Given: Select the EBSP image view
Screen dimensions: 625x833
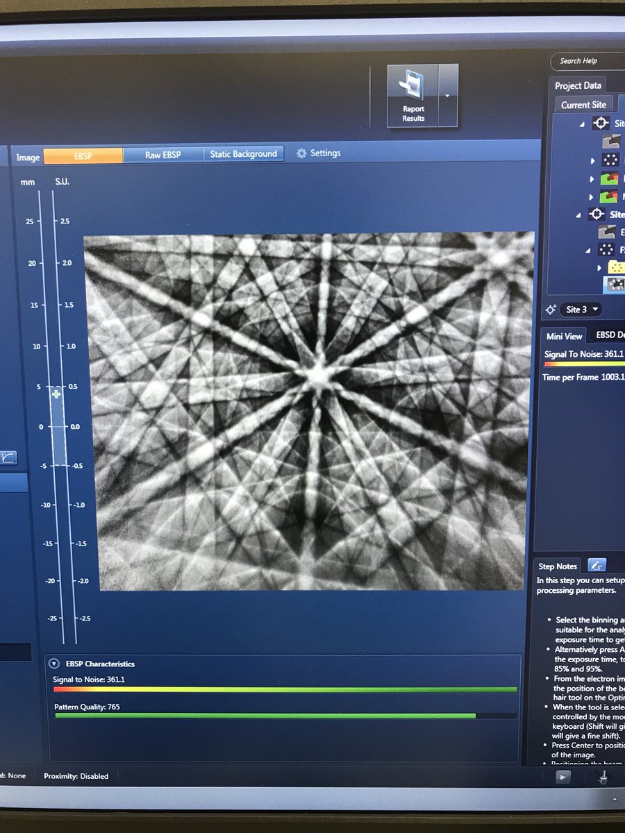Looking at the screenshot, I should [x=83, y=156].
